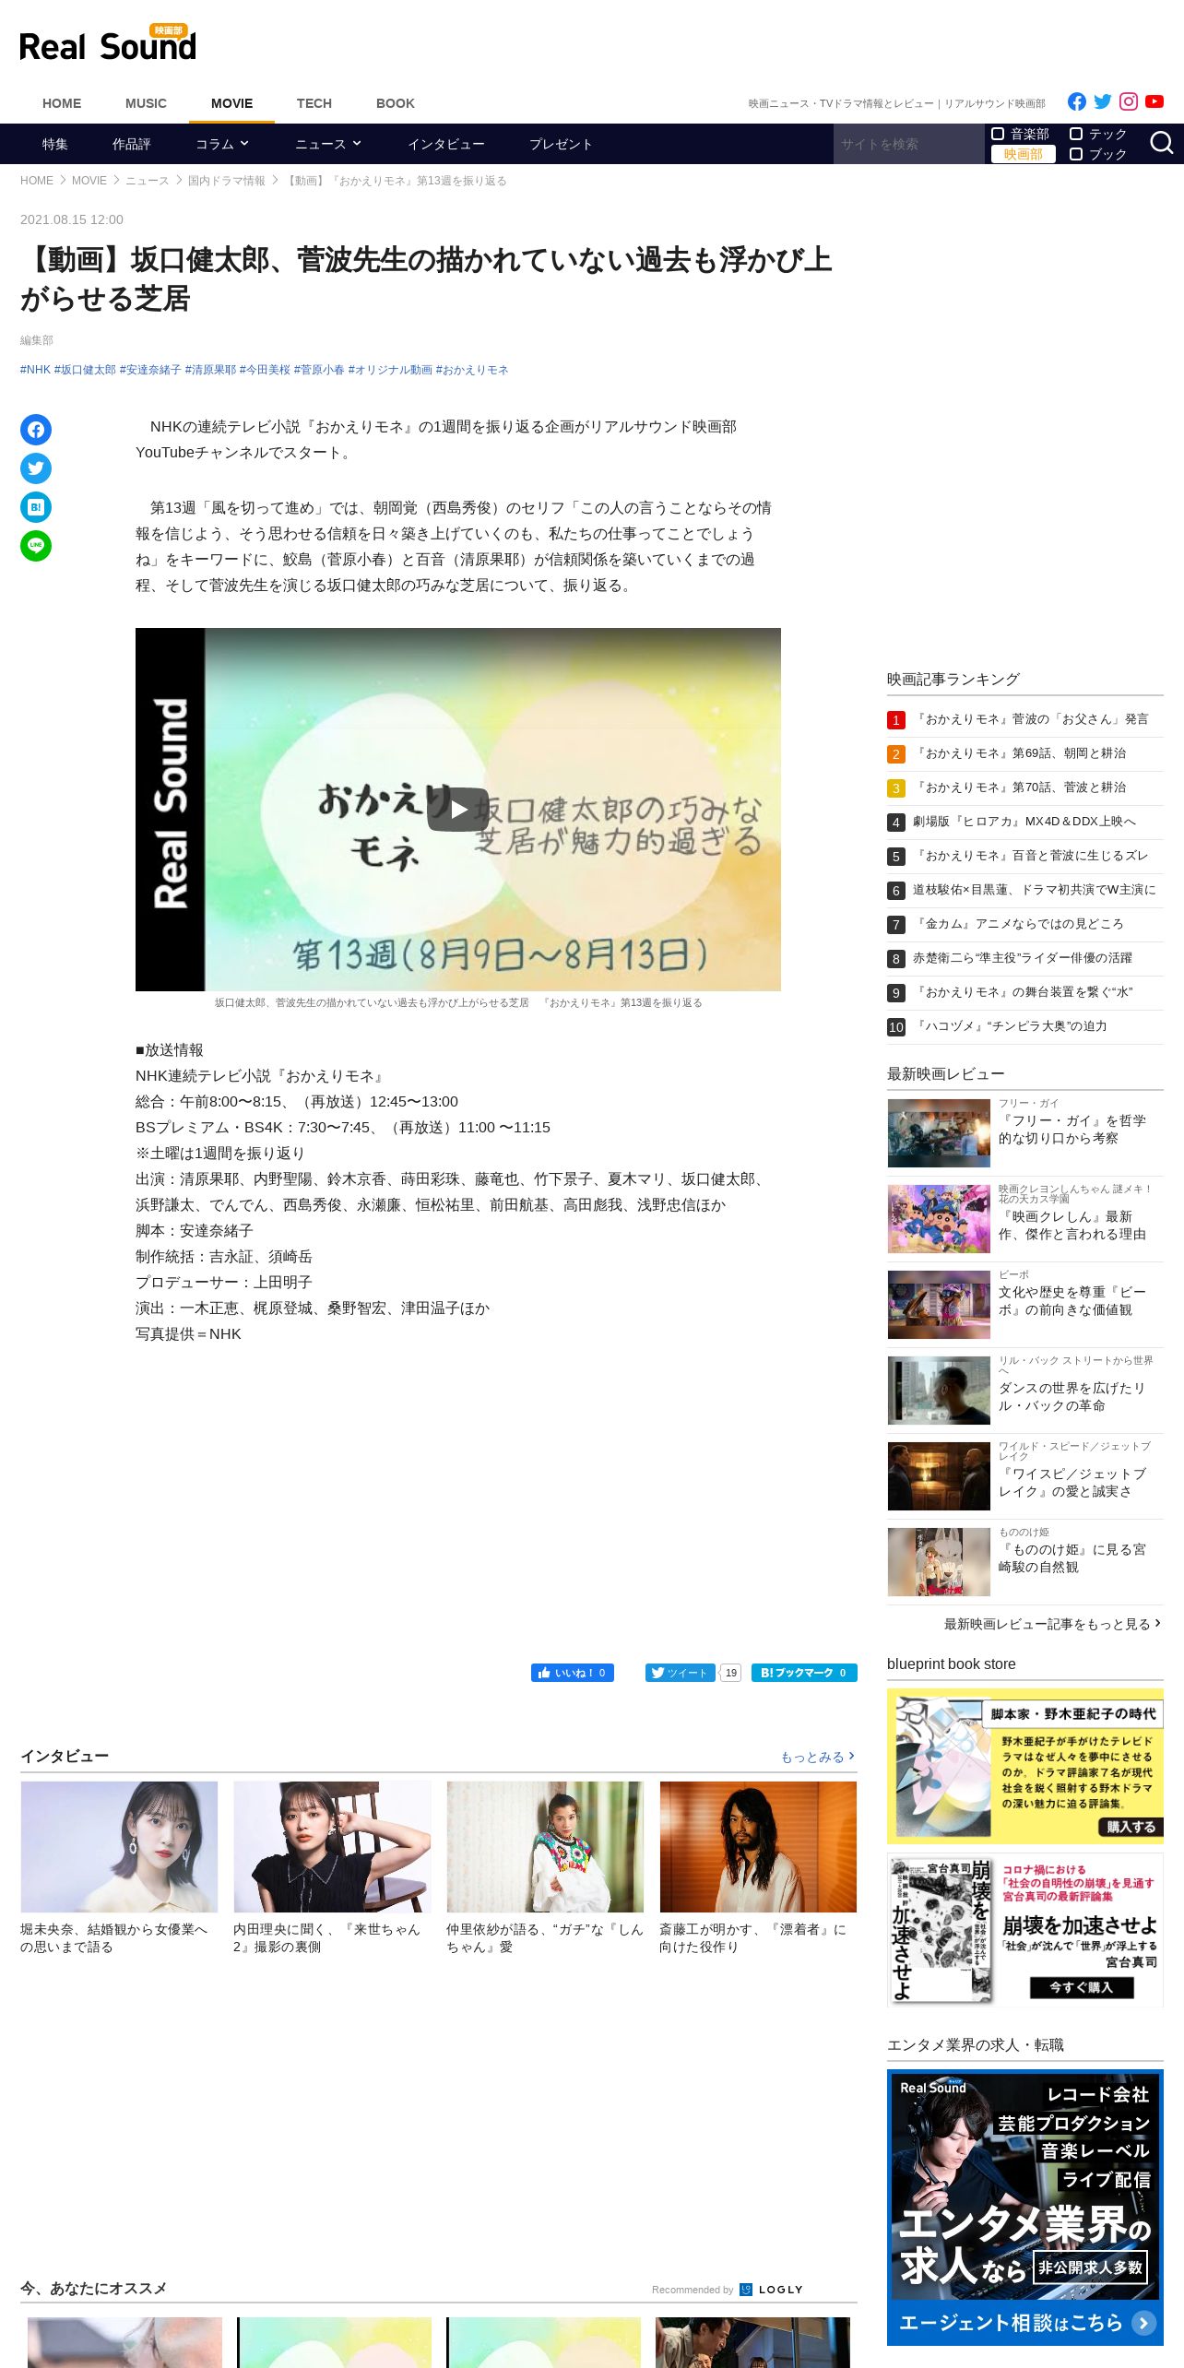Image resolution: width=1184 pixels, height=2368 pixels.
Task: Open the HOME tab
Action: [x=62, y=103]
